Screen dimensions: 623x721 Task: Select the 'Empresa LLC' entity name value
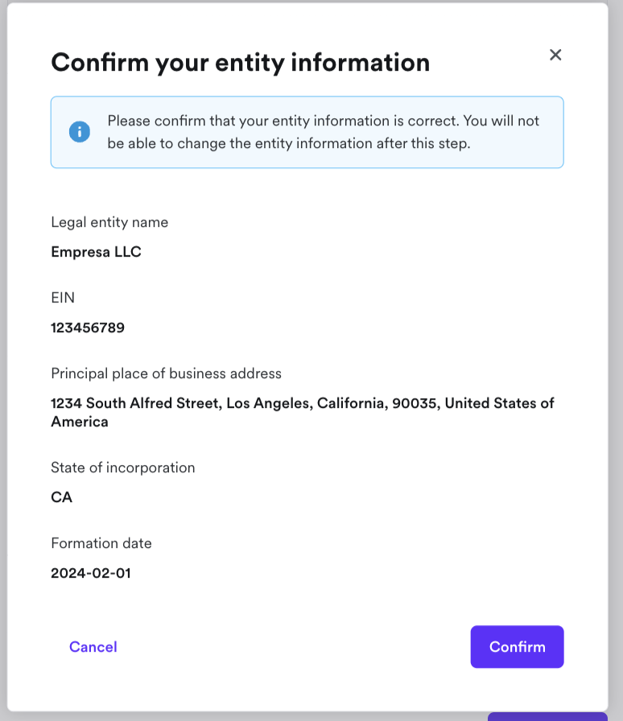click(96, 252)
